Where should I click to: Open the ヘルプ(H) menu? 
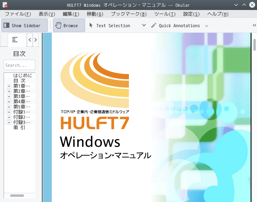tap(218, 14)
